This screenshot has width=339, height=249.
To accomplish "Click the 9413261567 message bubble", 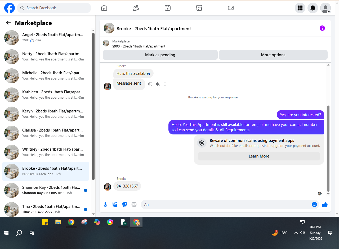I will click(127, 186).
